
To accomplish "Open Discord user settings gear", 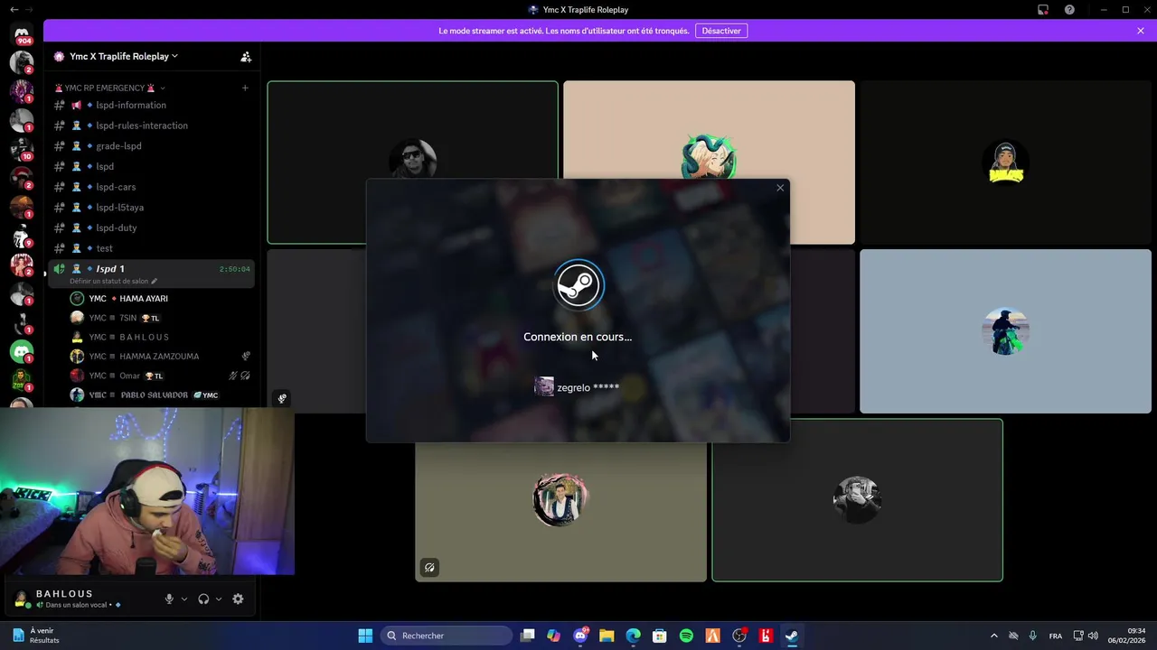I will click(x=238, y=599).
